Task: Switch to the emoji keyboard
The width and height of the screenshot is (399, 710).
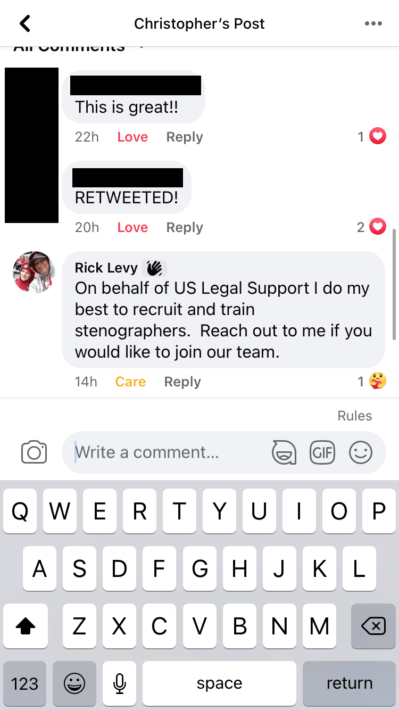Action: pyautogui.click(x=74, y=683)
